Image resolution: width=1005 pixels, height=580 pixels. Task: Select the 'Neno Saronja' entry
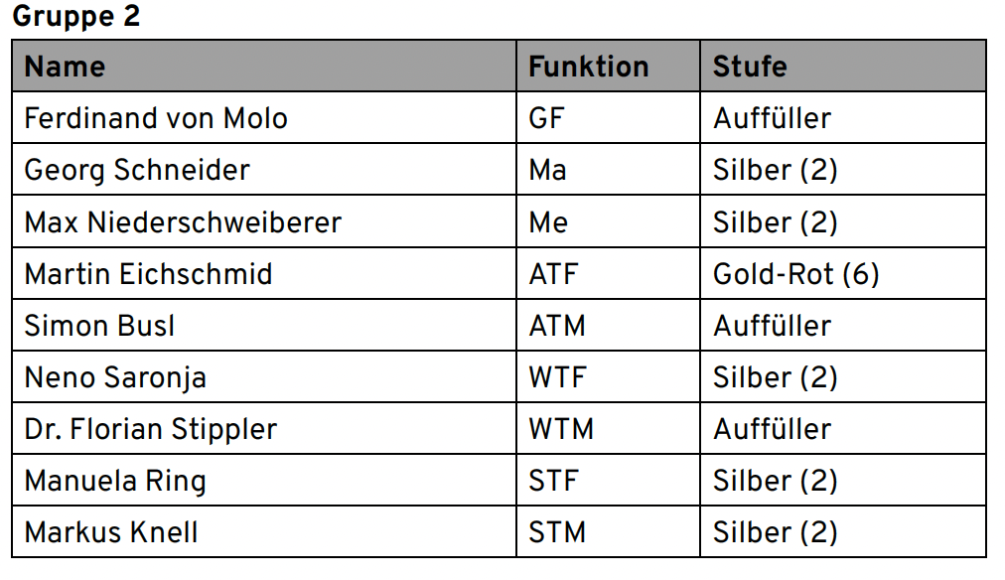[x=115, y=377]
